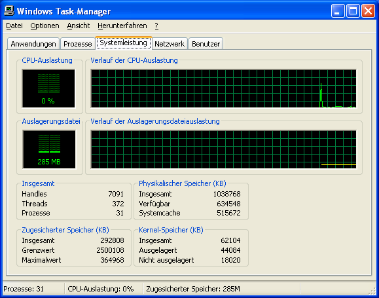This screenshot has height=298, width=379.
Task: Click the Verfügbar label
Action: [x=154, y=204]
